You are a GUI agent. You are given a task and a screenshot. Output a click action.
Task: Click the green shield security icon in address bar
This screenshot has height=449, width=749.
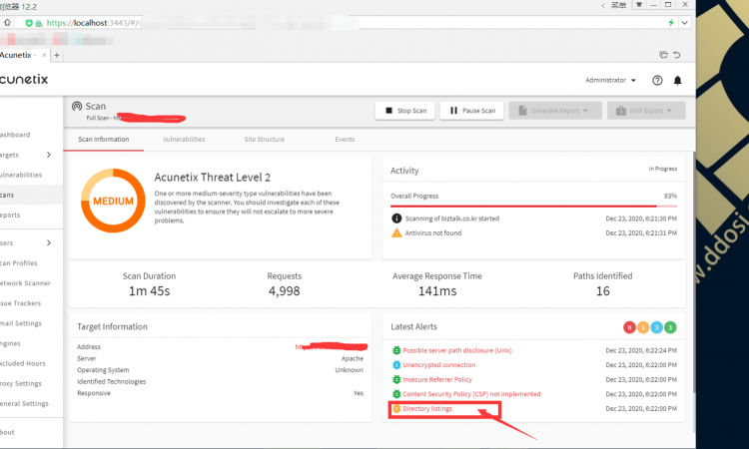(x=29, y=23)
